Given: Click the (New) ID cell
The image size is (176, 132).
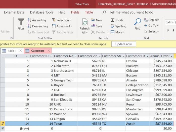Looking at the screenshot, I should click(17, 128).
